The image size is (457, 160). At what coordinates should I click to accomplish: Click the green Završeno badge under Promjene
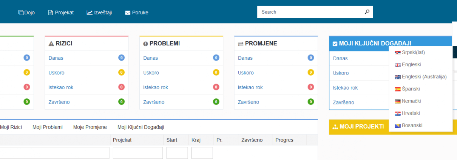311,102
